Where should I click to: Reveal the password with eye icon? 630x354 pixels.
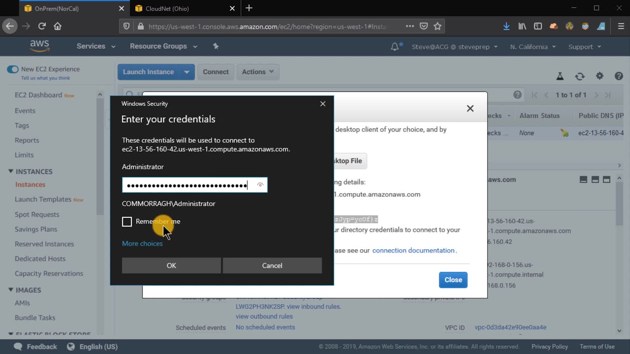point(260,185)
